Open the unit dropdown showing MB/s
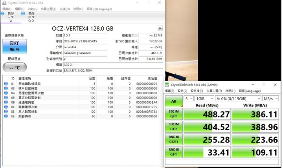 tap(270, 99)
